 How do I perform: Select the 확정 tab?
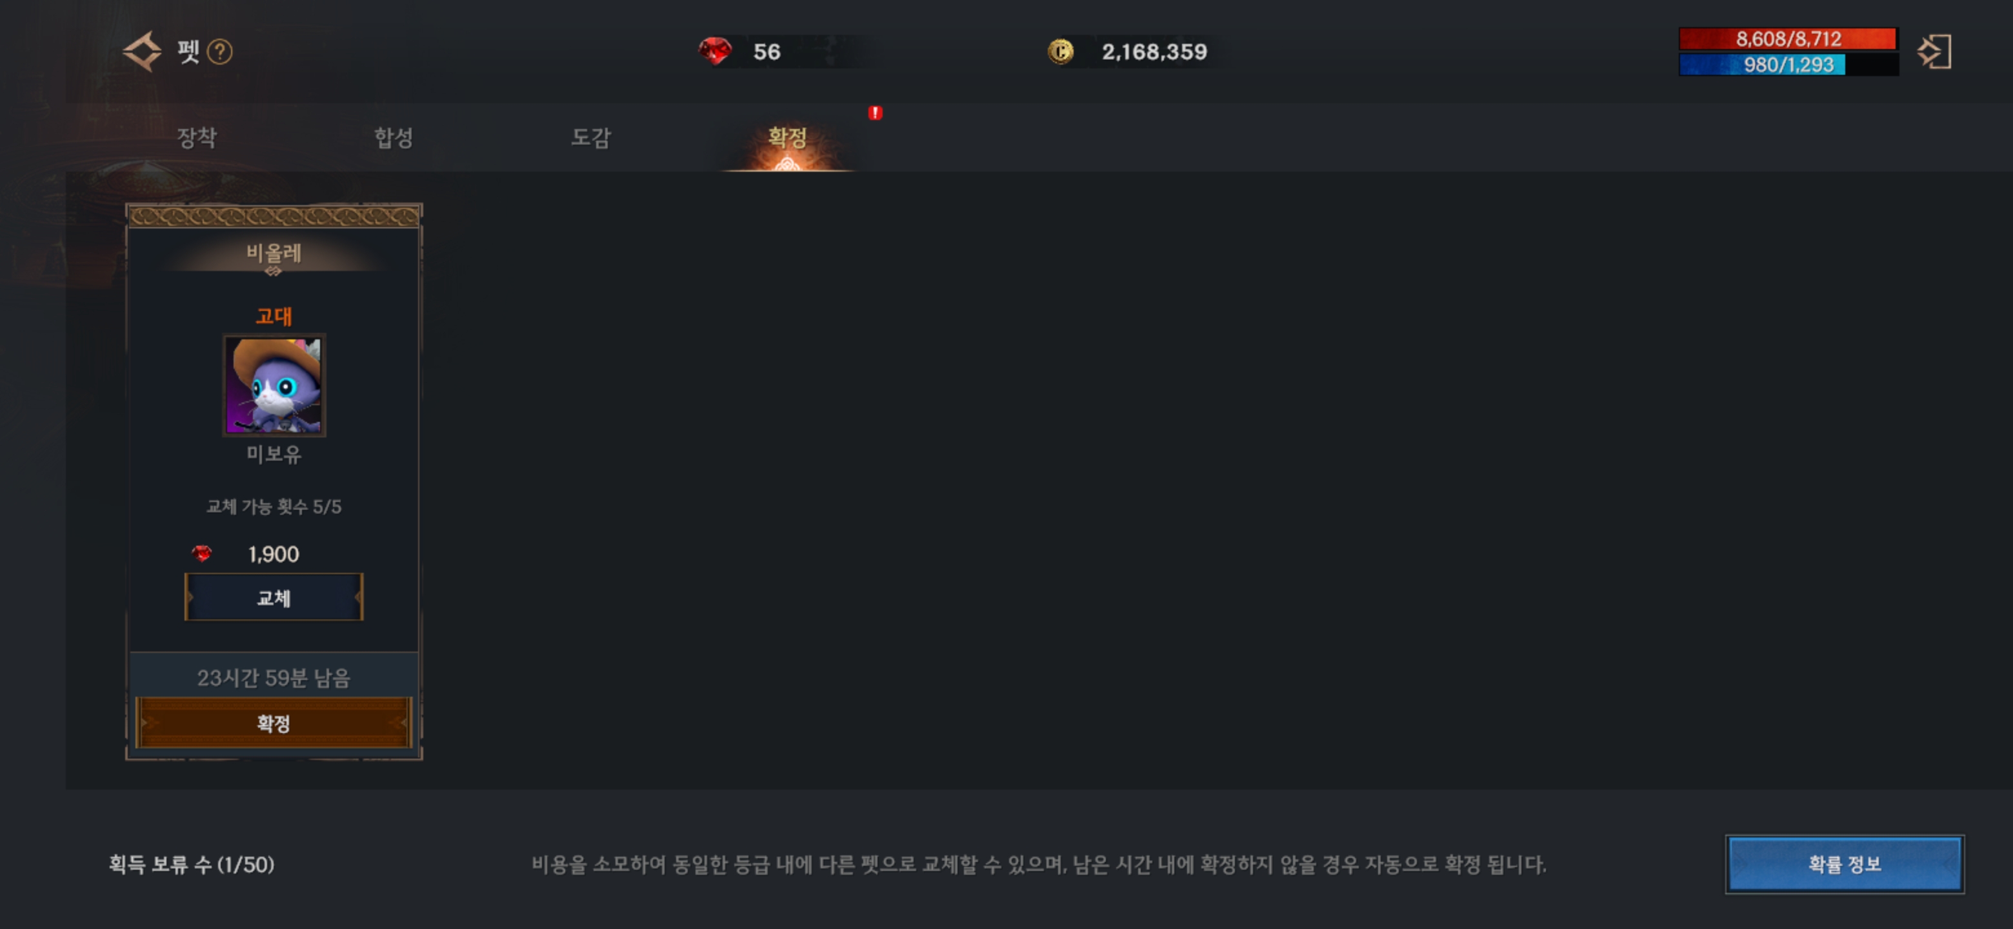click(x=787, y=137)
